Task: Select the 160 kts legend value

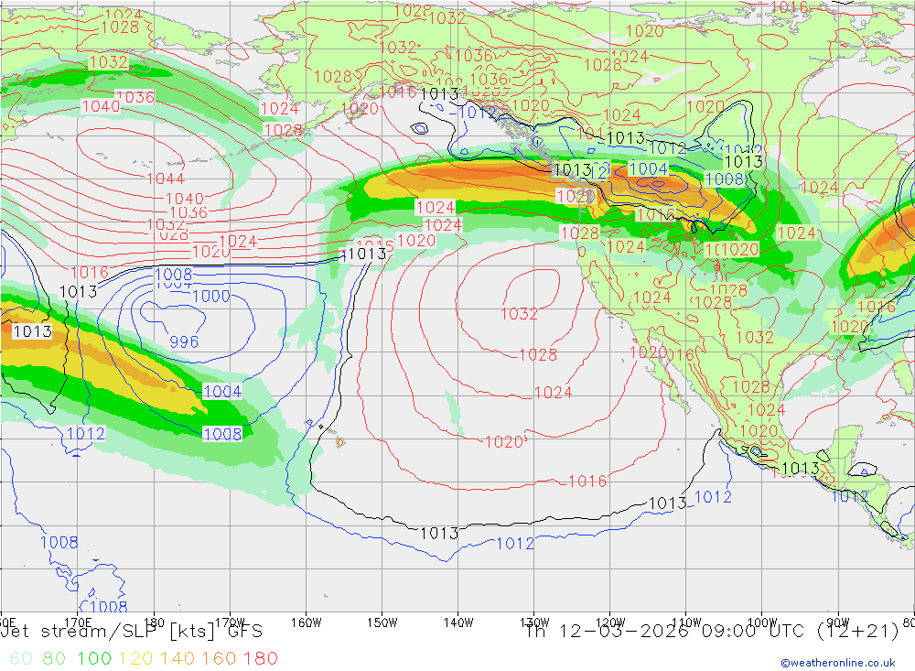Action: 219,659
